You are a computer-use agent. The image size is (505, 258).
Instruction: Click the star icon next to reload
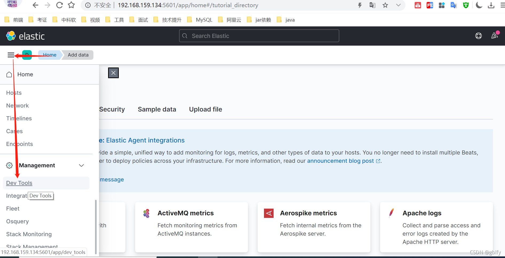click(71, 5)
